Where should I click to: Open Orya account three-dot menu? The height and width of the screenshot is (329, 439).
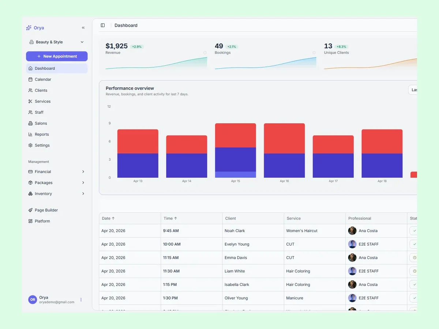[x=81, y=299]
